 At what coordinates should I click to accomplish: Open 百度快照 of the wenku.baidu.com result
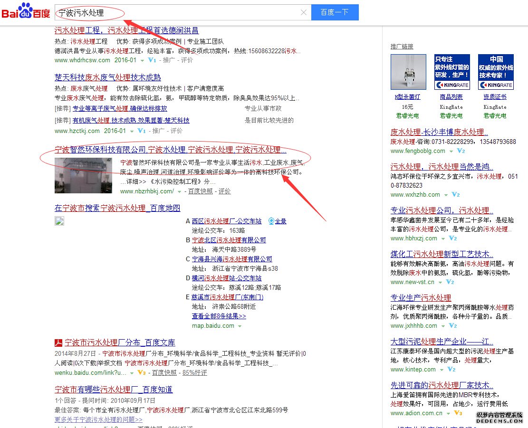click(x=164, y=373)
